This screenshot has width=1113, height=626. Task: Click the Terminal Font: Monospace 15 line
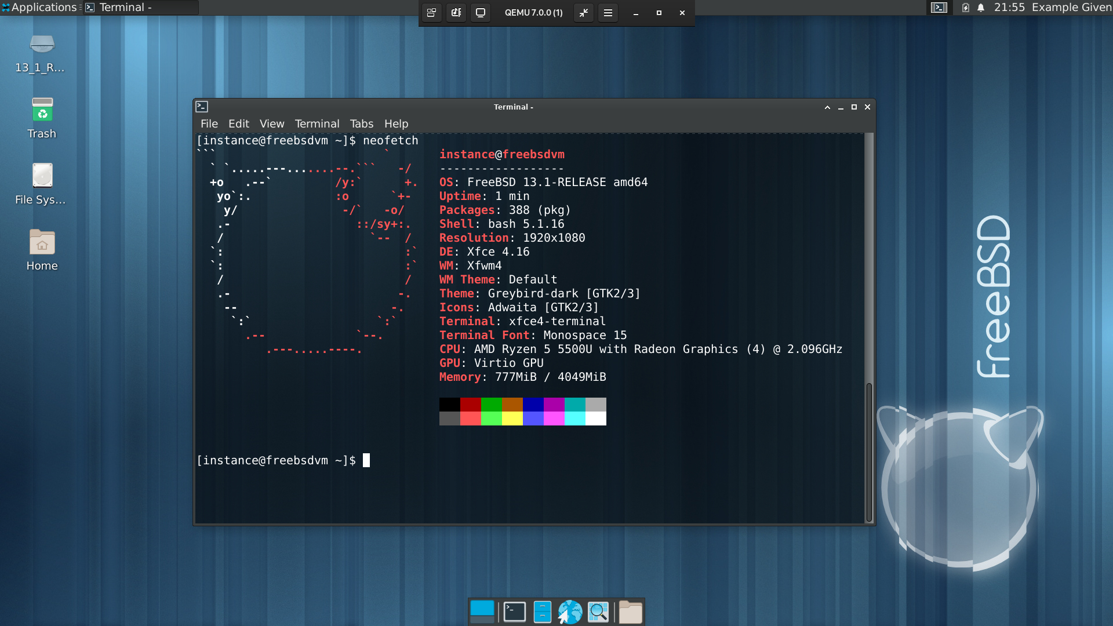pyautogui.click(x=533, y=336)
